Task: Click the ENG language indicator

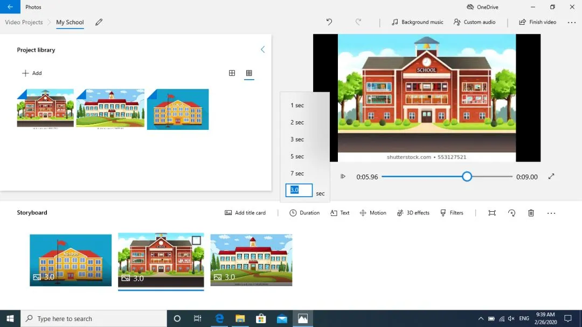Action: pos(524,318)
